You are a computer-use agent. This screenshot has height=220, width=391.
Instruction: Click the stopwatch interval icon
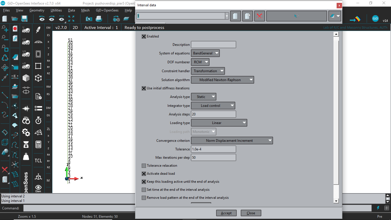(38, 121)
